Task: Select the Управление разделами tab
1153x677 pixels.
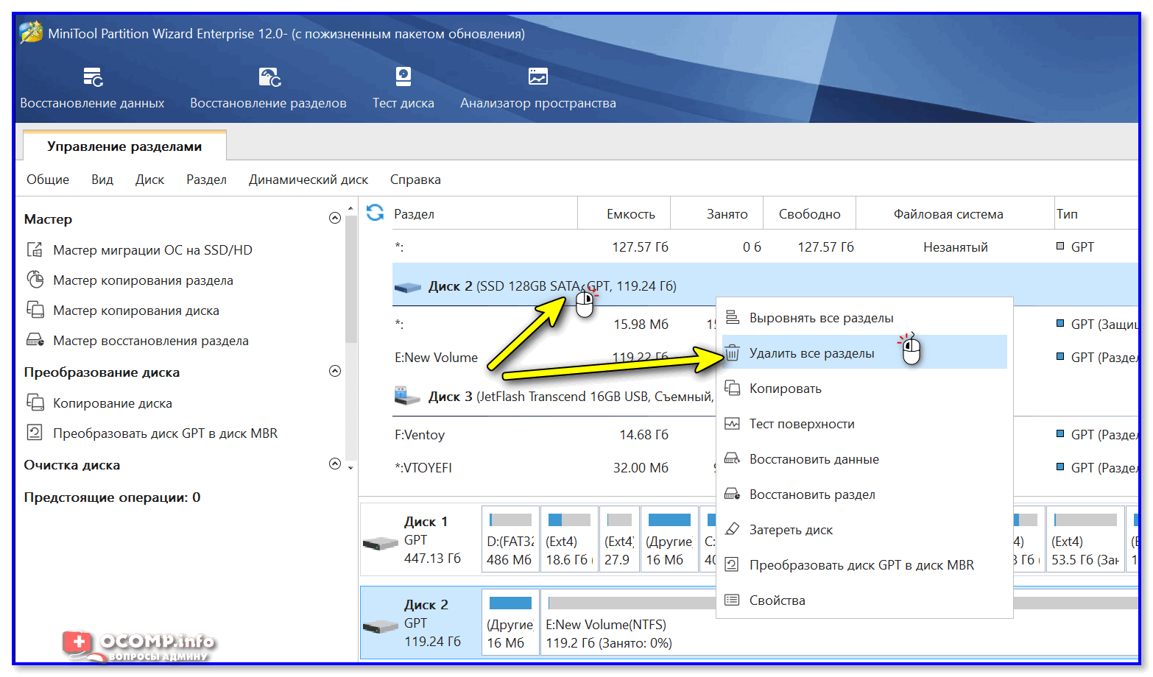Action: coord(124,146)
